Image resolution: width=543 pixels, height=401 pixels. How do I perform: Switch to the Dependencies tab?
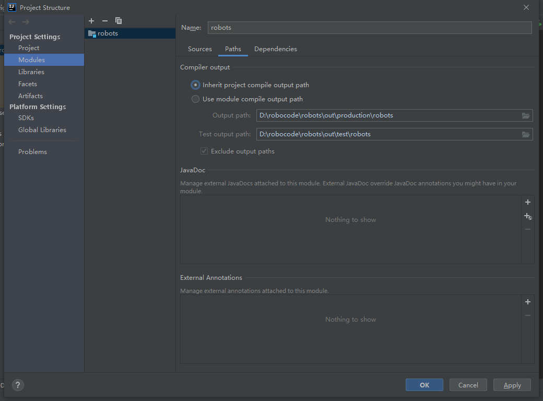click(x=276, y=49)
